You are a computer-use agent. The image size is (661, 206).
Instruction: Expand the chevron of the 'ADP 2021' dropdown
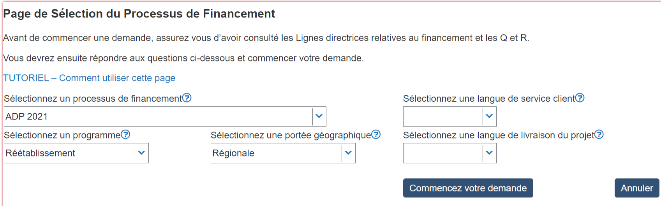[319, 116]
